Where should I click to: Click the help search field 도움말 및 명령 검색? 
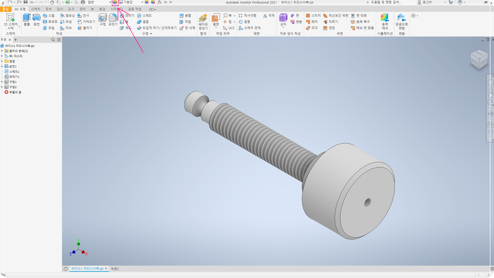coord(386,2)
